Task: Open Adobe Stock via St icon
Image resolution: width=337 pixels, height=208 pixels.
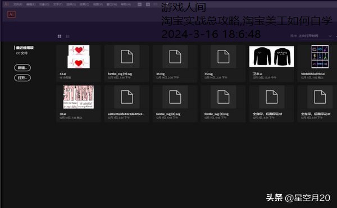Action: 148,4
